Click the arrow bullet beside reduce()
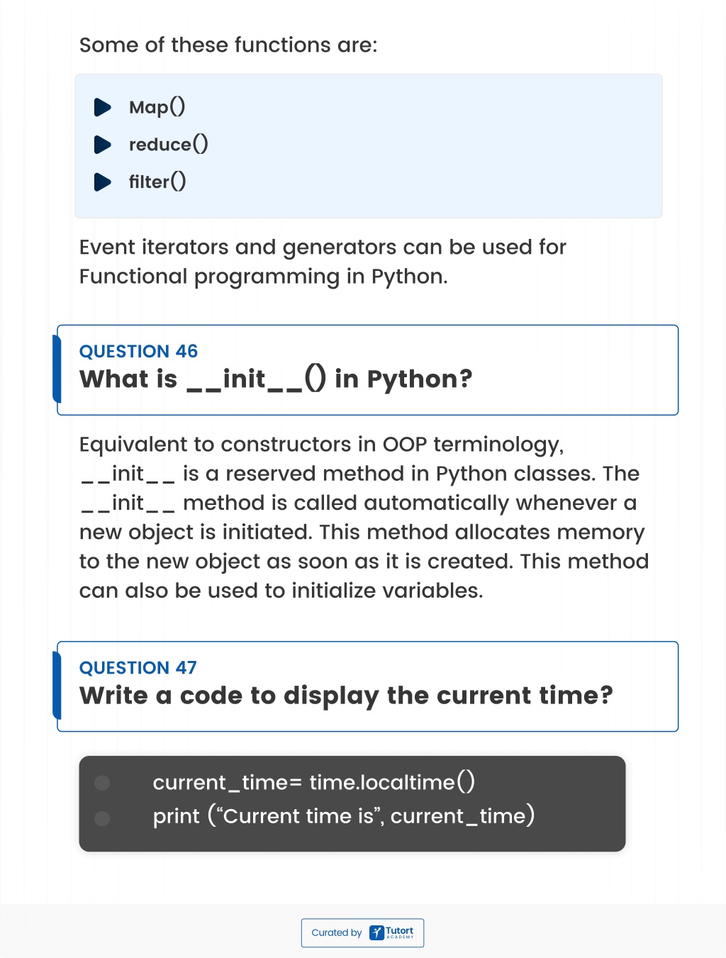Image resolution: width=726 pixels, height=958 pixels. pyautogui.click(x=103, y=145)
